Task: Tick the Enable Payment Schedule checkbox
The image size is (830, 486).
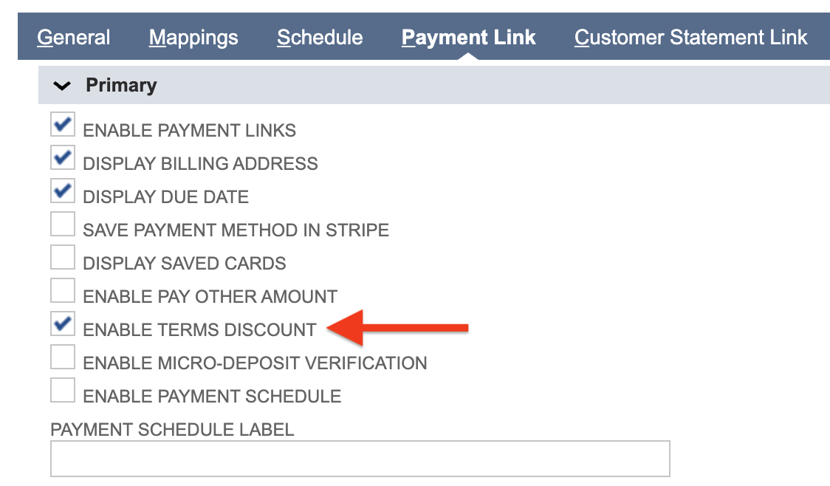Action: 63,390
